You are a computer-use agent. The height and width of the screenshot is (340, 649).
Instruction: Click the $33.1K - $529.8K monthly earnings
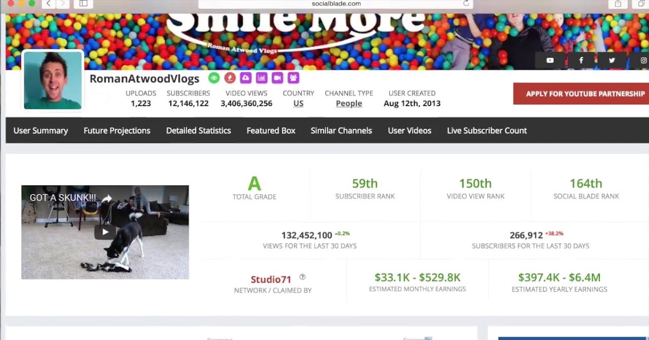coord(418,277)
